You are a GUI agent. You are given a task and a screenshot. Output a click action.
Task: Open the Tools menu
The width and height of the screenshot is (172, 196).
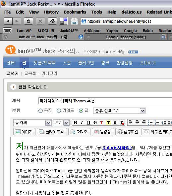click(97, 12)
